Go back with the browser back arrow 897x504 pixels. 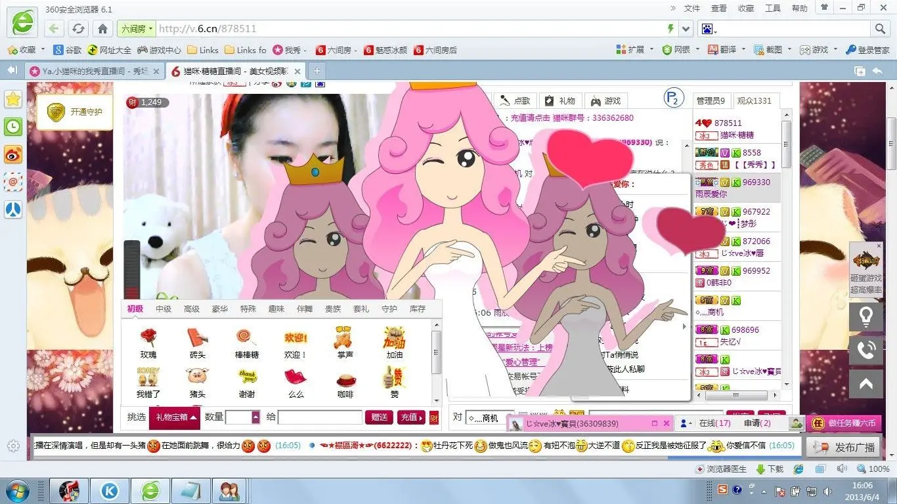(x=54, y=29)
